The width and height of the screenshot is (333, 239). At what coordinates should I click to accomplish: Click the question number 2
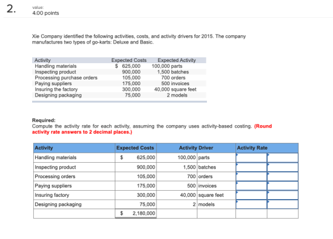11,9
